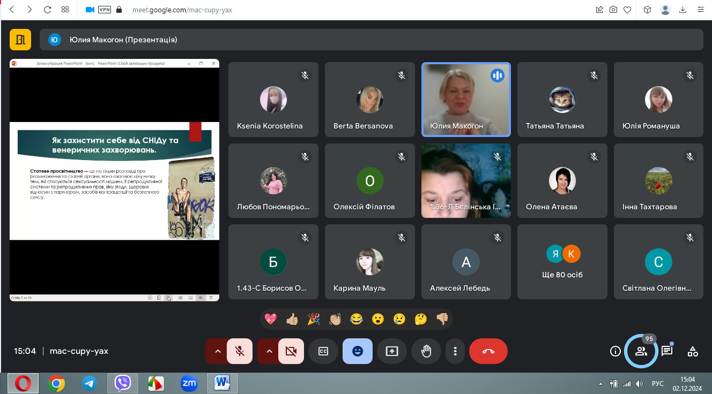Expand video settings chevron beside camera
This screenshot has width=712, height=394.
(x=269, y=351)
